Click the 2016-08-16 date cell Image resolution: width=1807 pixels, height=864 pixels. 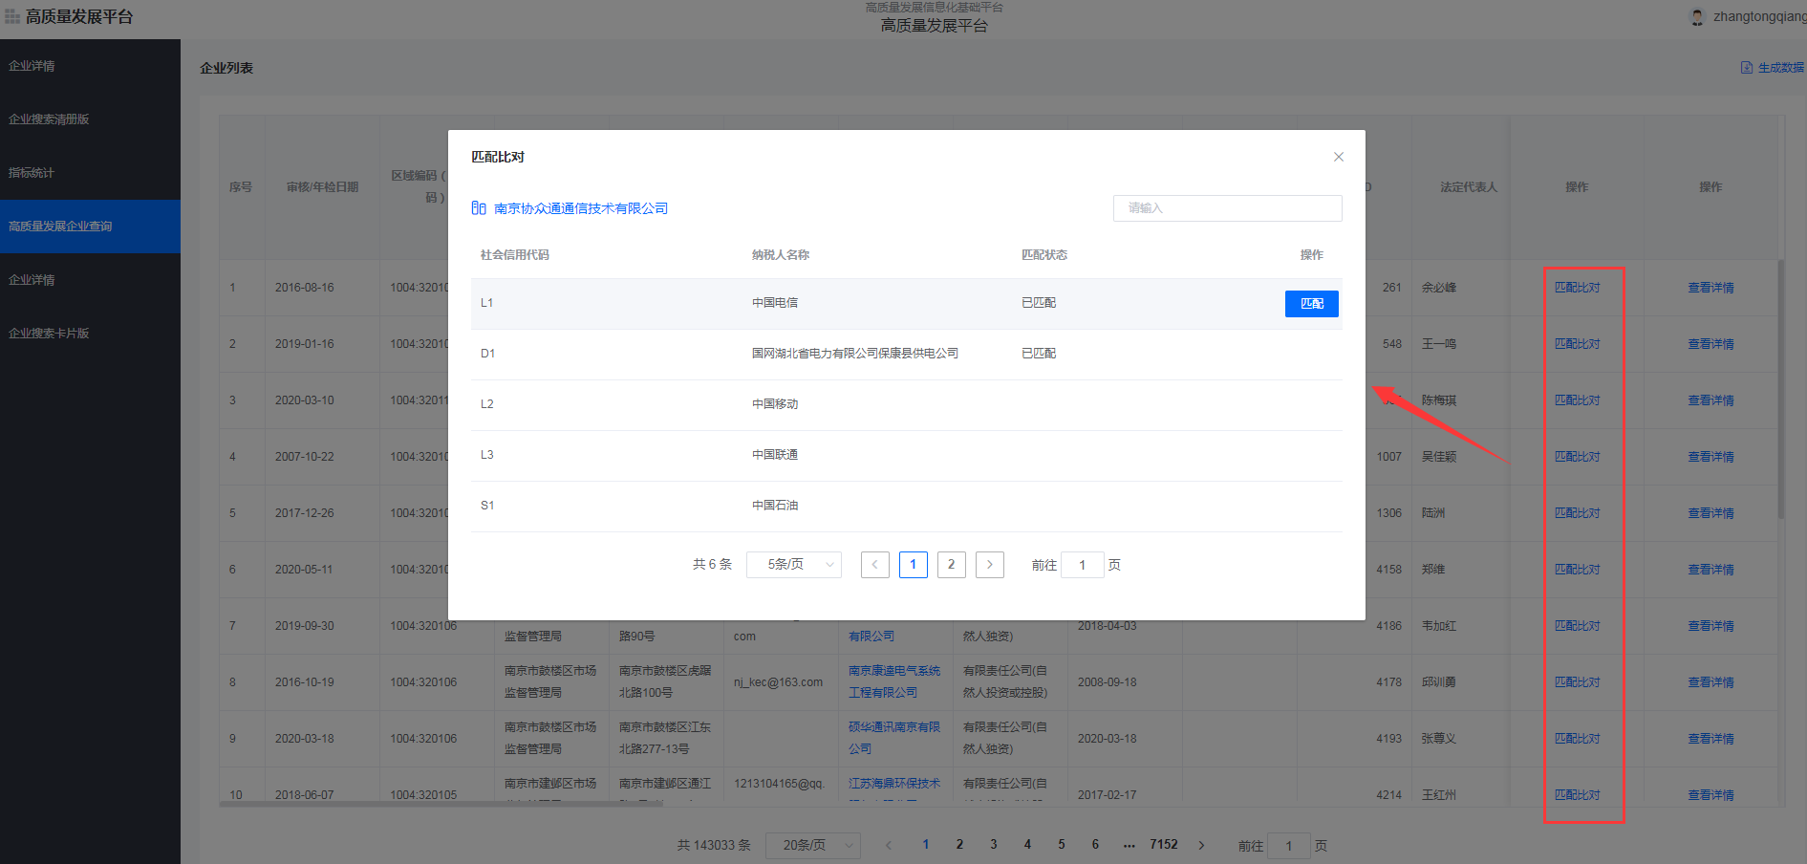305,288
